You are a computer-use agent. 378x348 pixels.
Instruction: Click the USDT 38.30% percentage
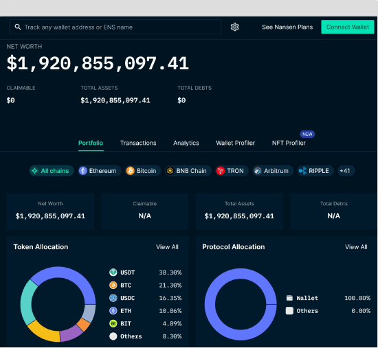(x=170, y=272)
